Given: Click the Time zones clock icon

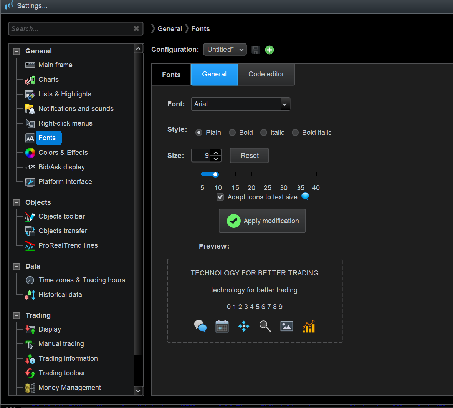Looking at the screenshot, I should [30, 280].
